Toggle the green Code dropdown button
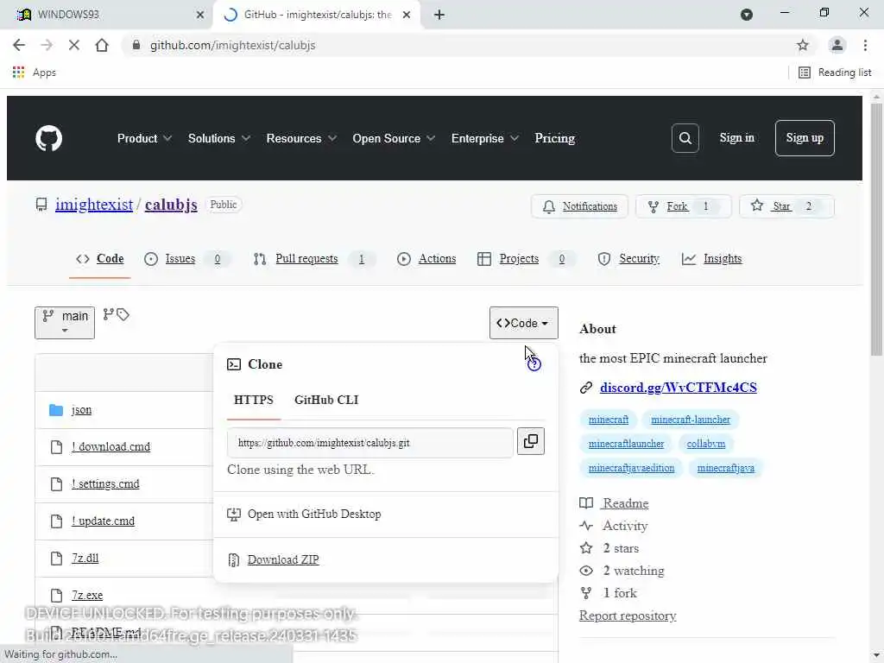 tap(523, 323)
